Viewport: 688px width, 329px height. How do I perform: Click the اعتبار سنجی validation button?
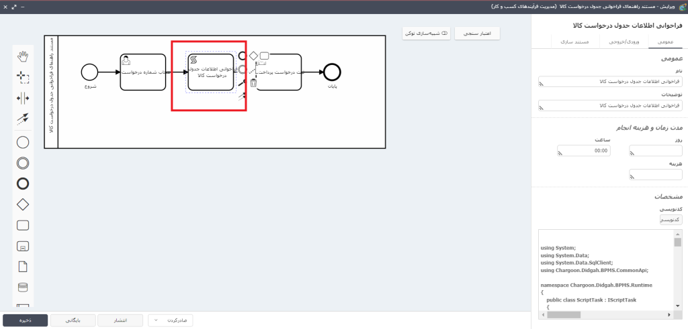click(478, 33)
